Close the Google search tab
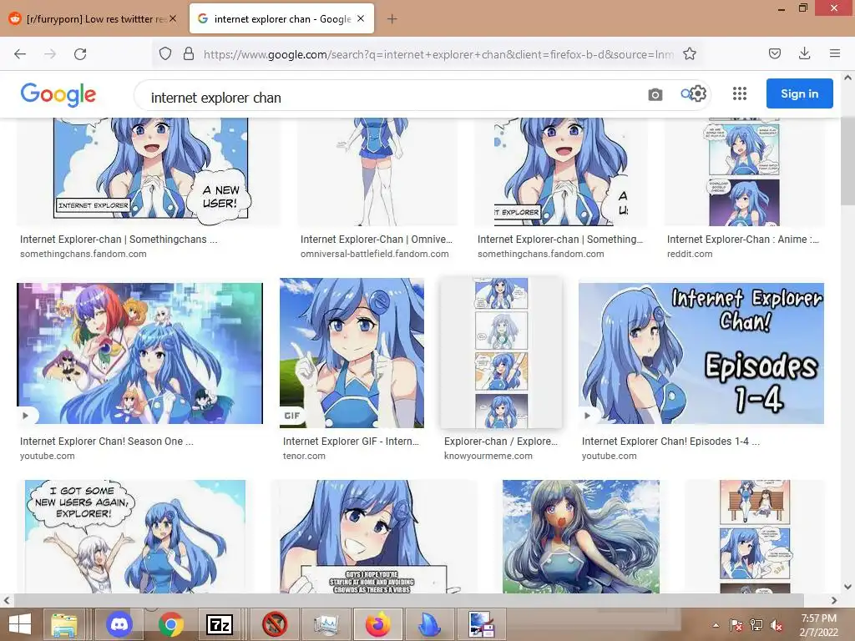 pos(361,18)
